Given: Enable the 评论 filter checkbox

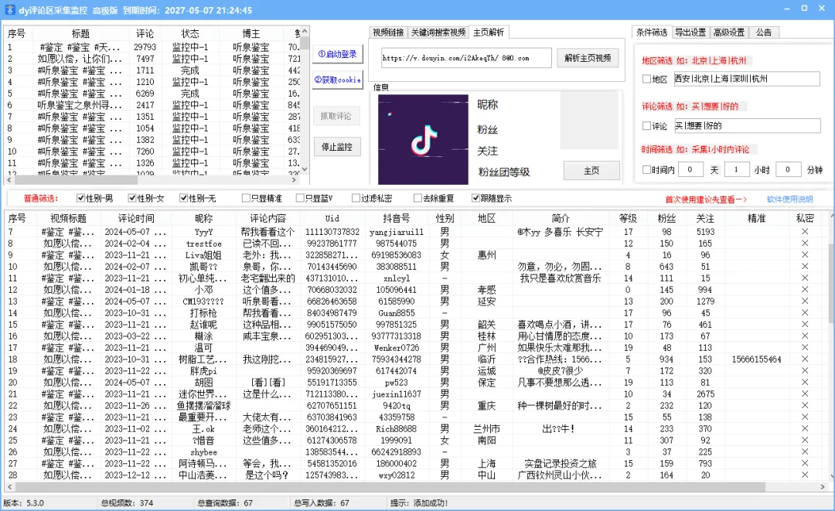Looking at the screenshot, I should [x=646, y=125].
